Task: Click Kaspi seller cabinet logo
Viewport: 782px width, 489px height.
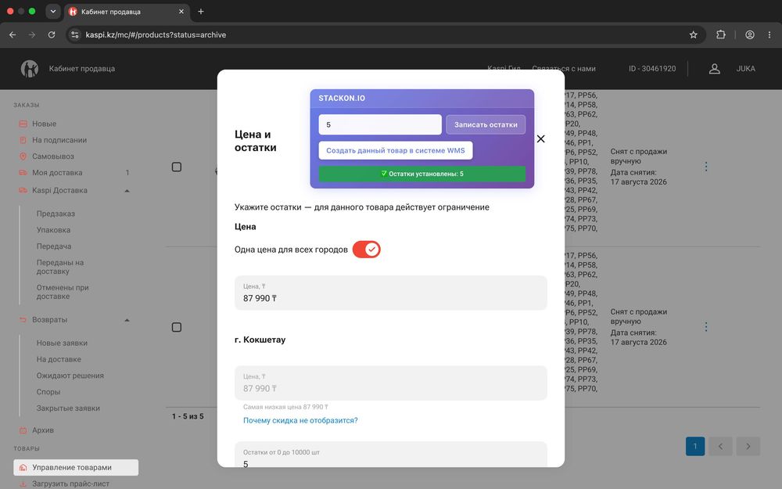Action: click(x=30, y=69)
